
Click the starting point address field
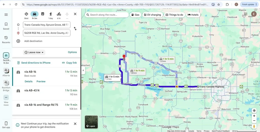click(x=47, y=25)
